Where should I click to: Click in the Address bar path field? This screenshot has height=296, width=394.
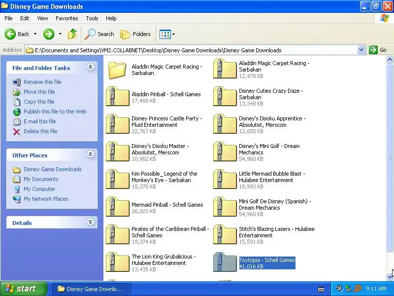click(191, 50)
